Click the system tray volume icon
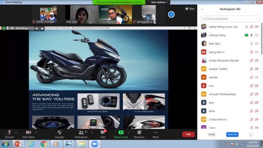 pyautogui.click(x=237, y=144)
